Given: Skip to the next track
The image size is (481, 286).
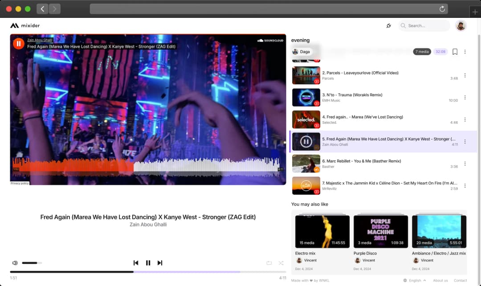Looking at the screenshot, I should tap(160, 263).
